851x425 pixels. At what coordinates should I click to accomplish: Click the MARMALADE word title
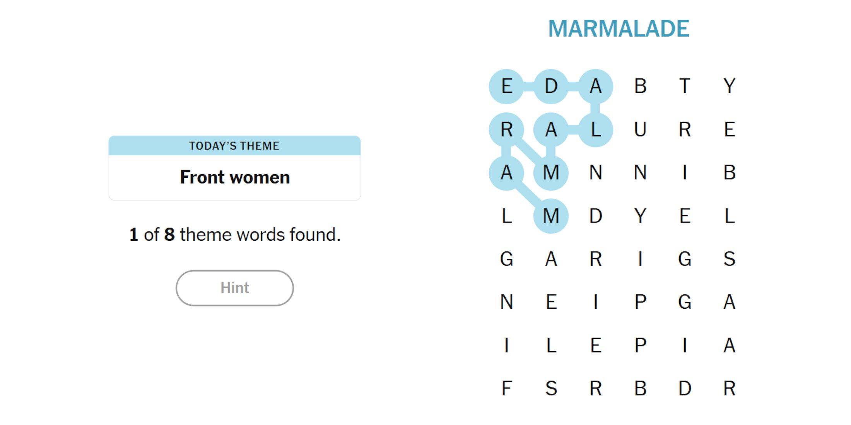[x=619, y=29]
